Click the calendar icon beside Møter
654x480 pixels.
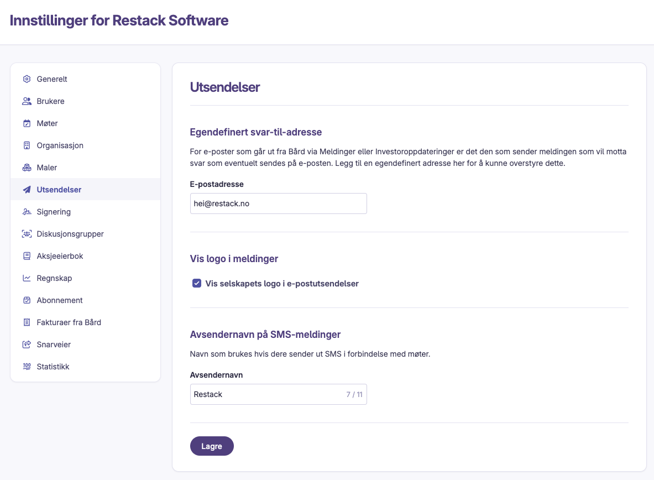(27, 123)
